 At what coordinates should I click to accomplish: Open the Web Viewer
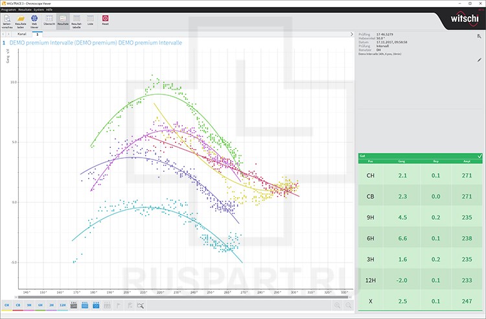tap(34, 22)
